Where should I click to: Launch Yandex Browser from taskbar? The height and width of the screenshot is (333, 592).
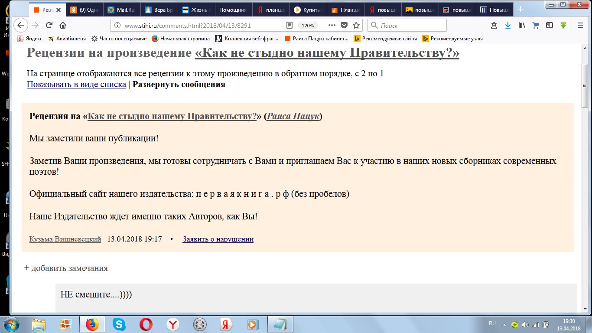point(173,324)
